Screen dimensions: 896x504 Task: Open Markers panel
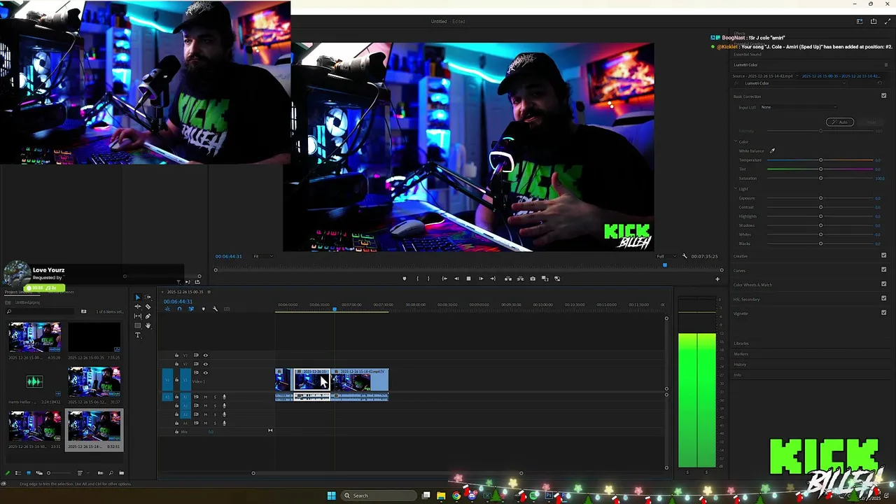741,353
